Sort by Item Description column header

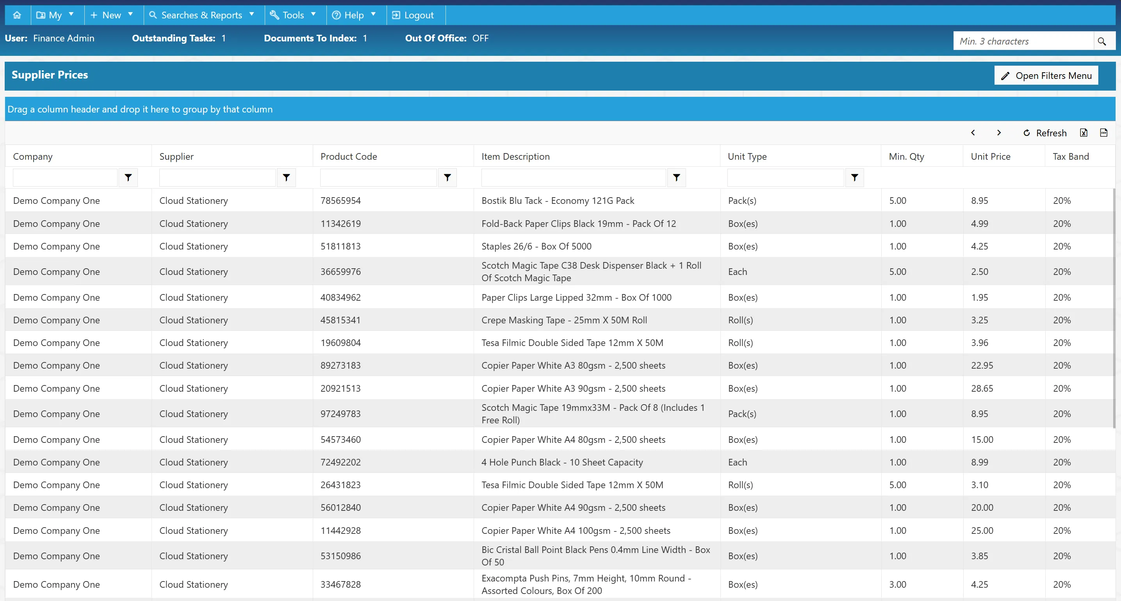(x=515, y=157)
